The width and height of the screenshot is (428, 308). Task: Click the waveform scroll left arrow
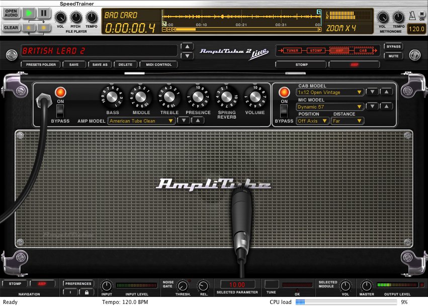[174, 30]
